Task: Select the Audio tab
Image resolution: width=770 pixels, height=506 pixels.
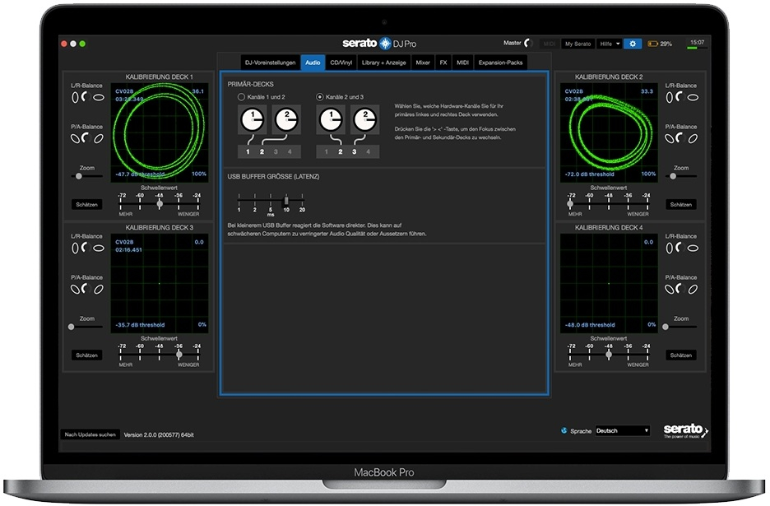Action: pyautogui.click(x=313, y=63)
